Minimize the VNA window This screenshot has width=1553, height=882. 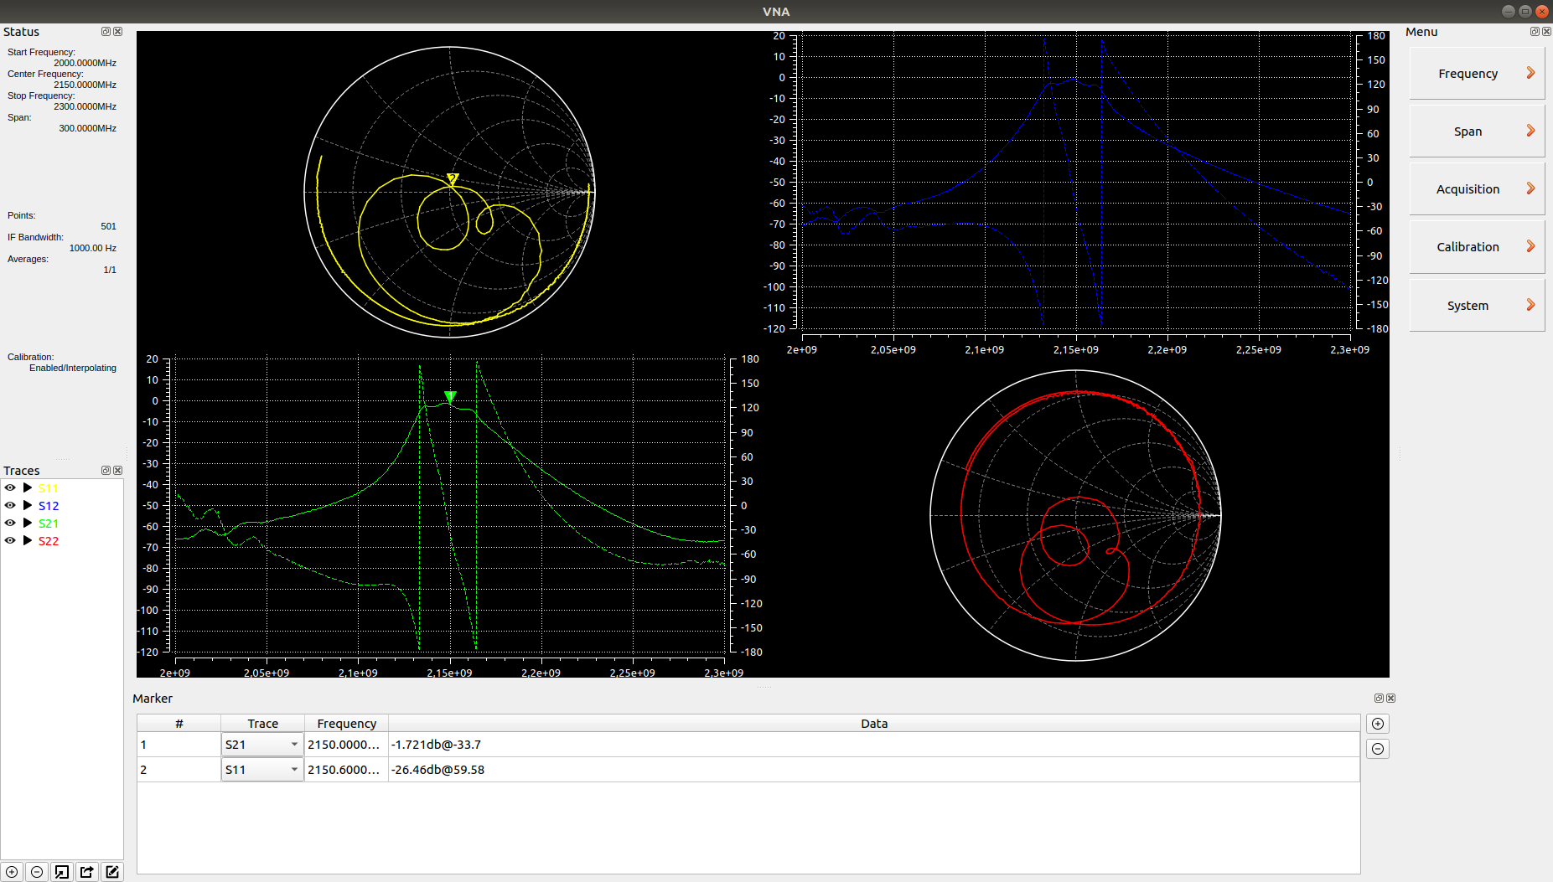pyautogui.click(x=1509, y=11)
